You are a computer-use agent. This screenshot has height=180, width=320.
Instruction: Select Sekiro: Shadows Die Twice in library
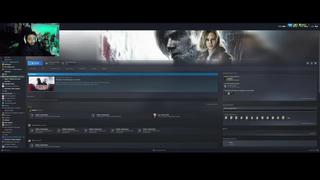click(12, 79)
